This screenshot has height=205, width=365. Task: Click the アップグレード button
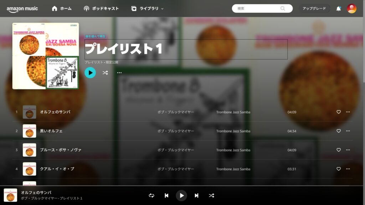click(x=314, y=9)
